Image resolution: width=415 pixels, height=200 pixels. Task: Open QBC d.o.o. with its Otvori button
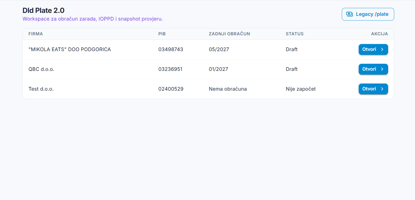pyautogui.click(x=373, y=69)
